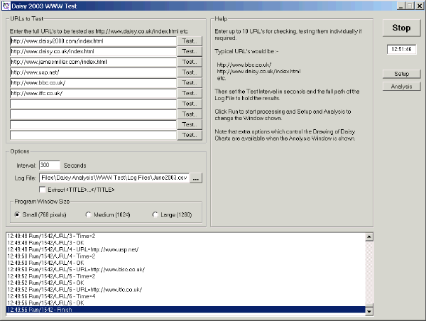Test the daisy2000.com URL
This screenshot has height=321, width=426.
190,41
